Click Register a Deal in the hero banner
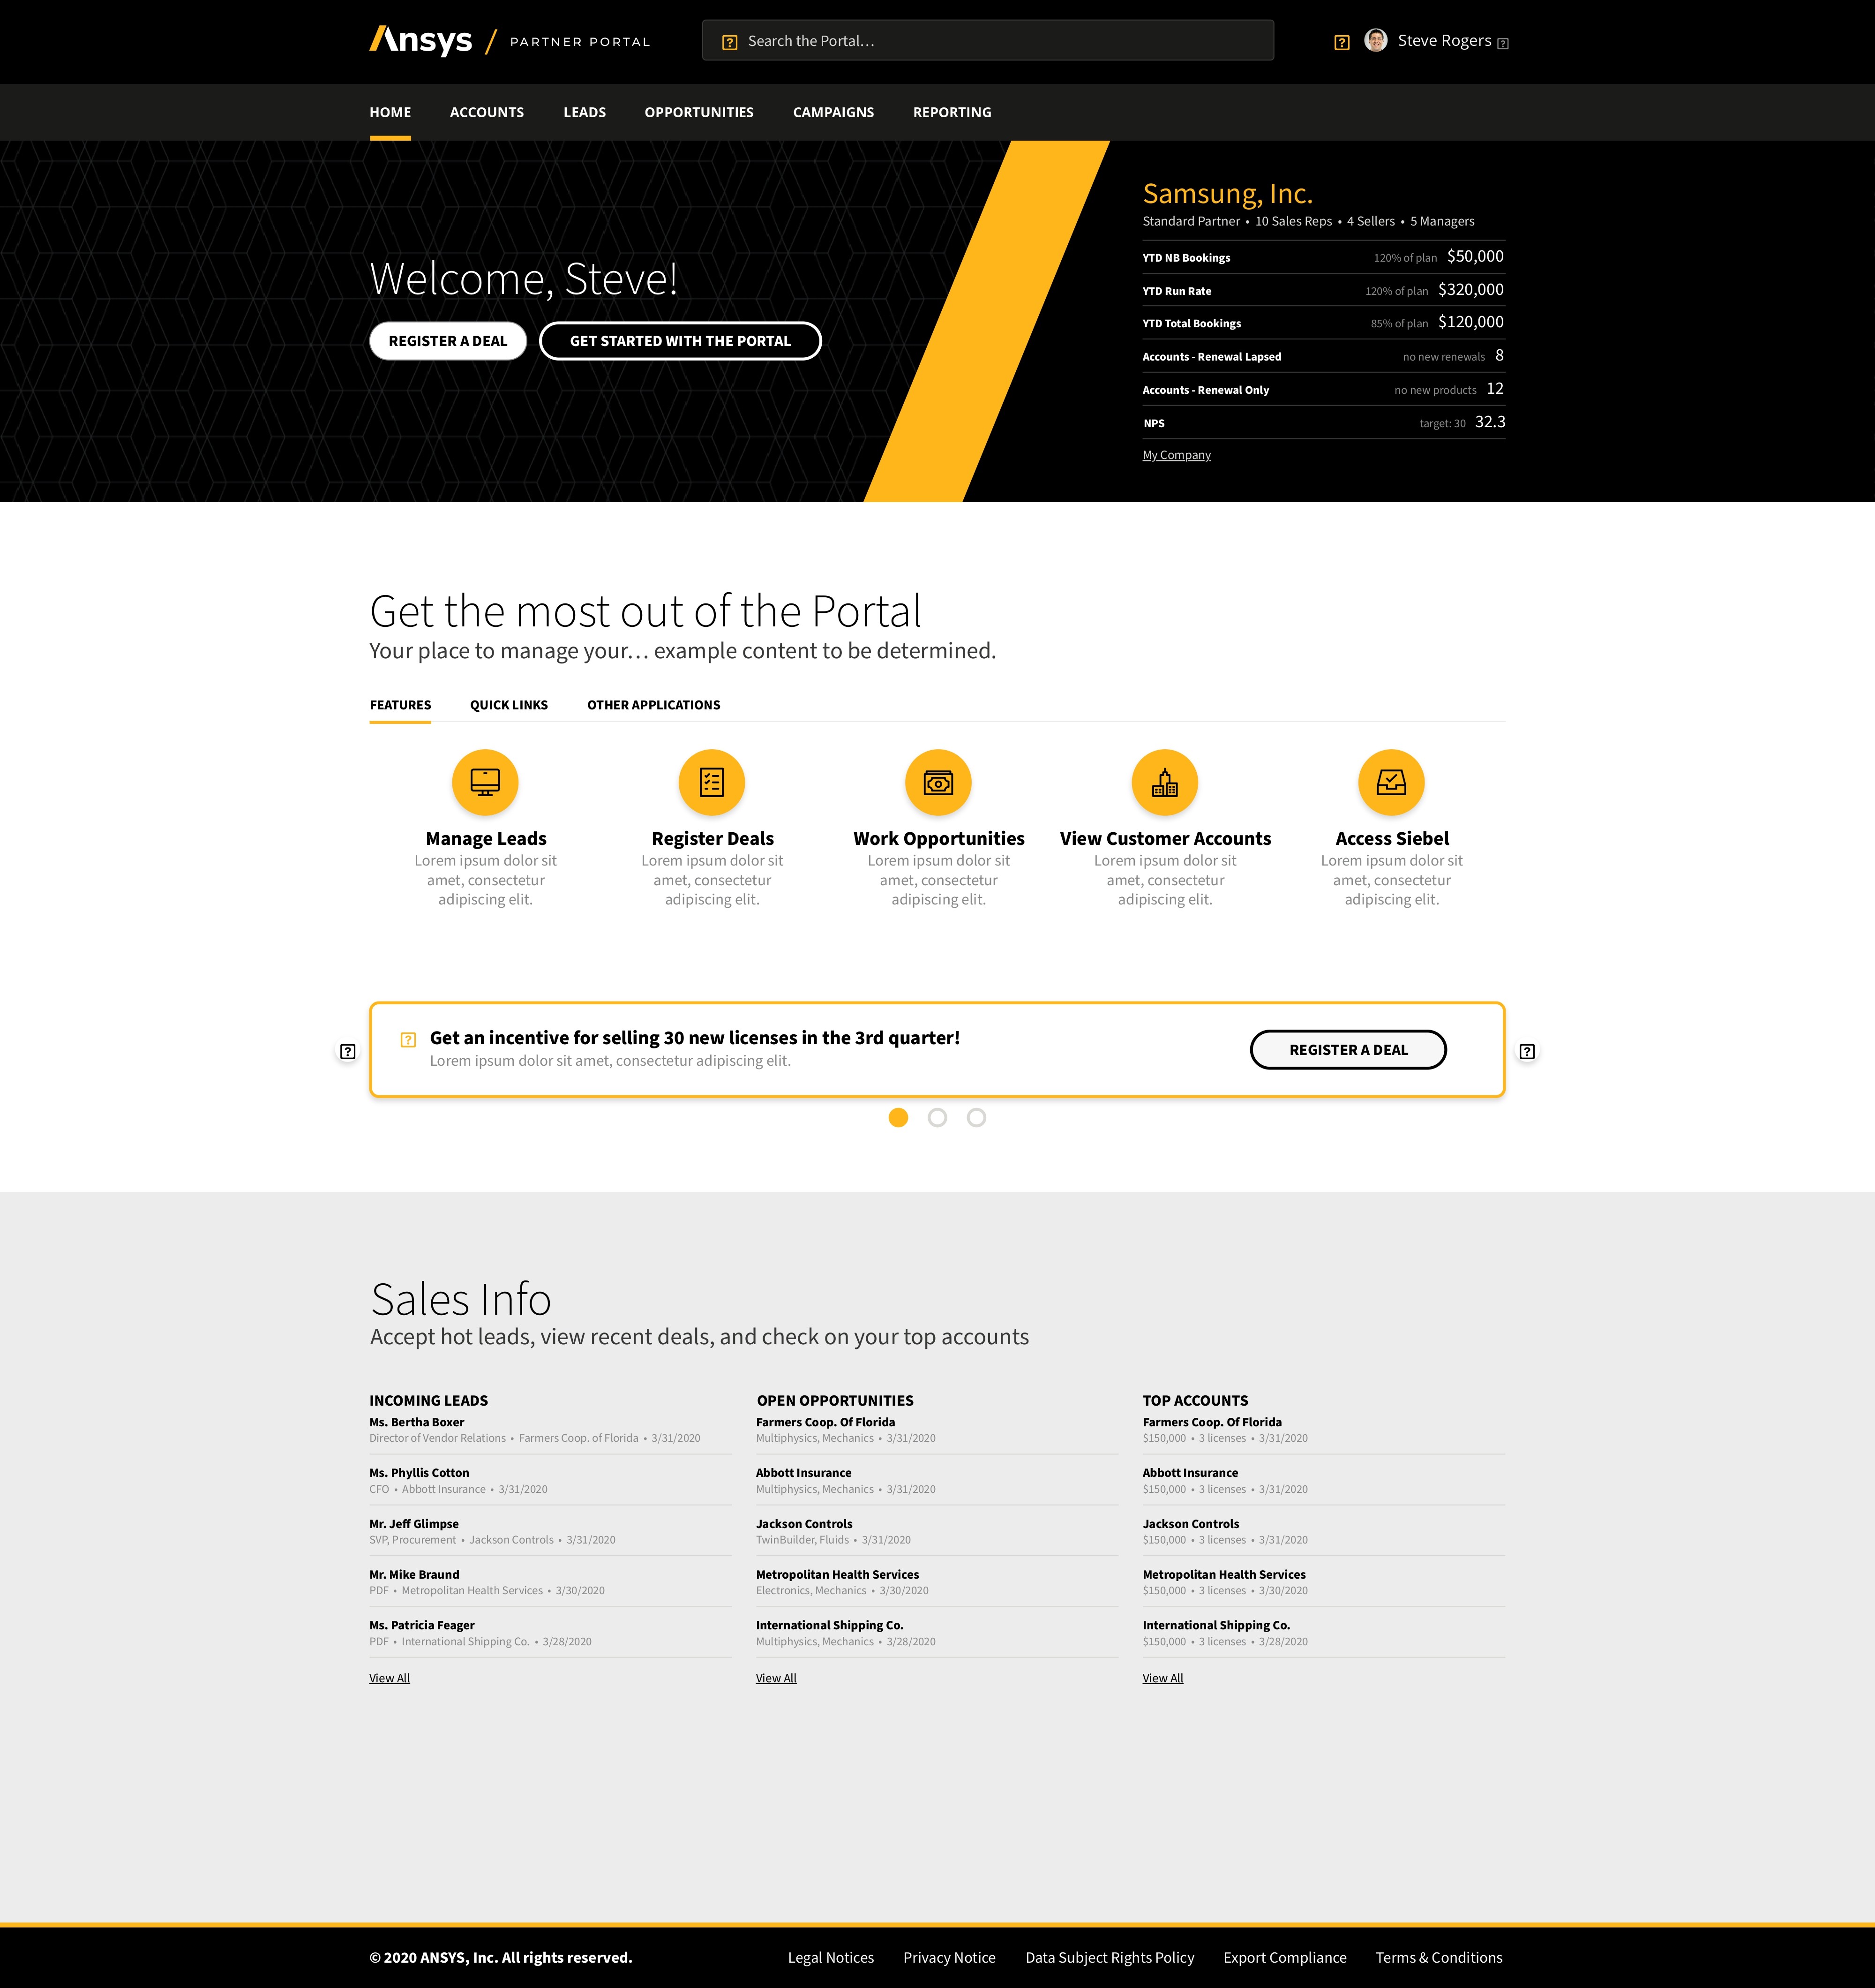Screen dimensions: 1875x1988 click(x=448, y=341)
